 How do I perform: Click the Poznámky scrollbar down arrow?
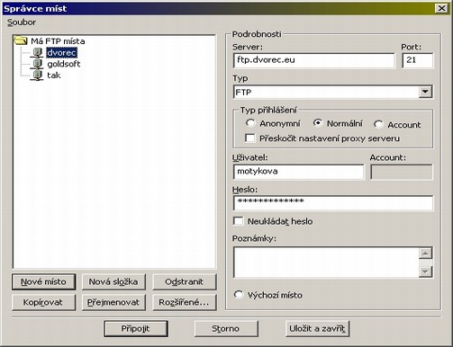425,271
